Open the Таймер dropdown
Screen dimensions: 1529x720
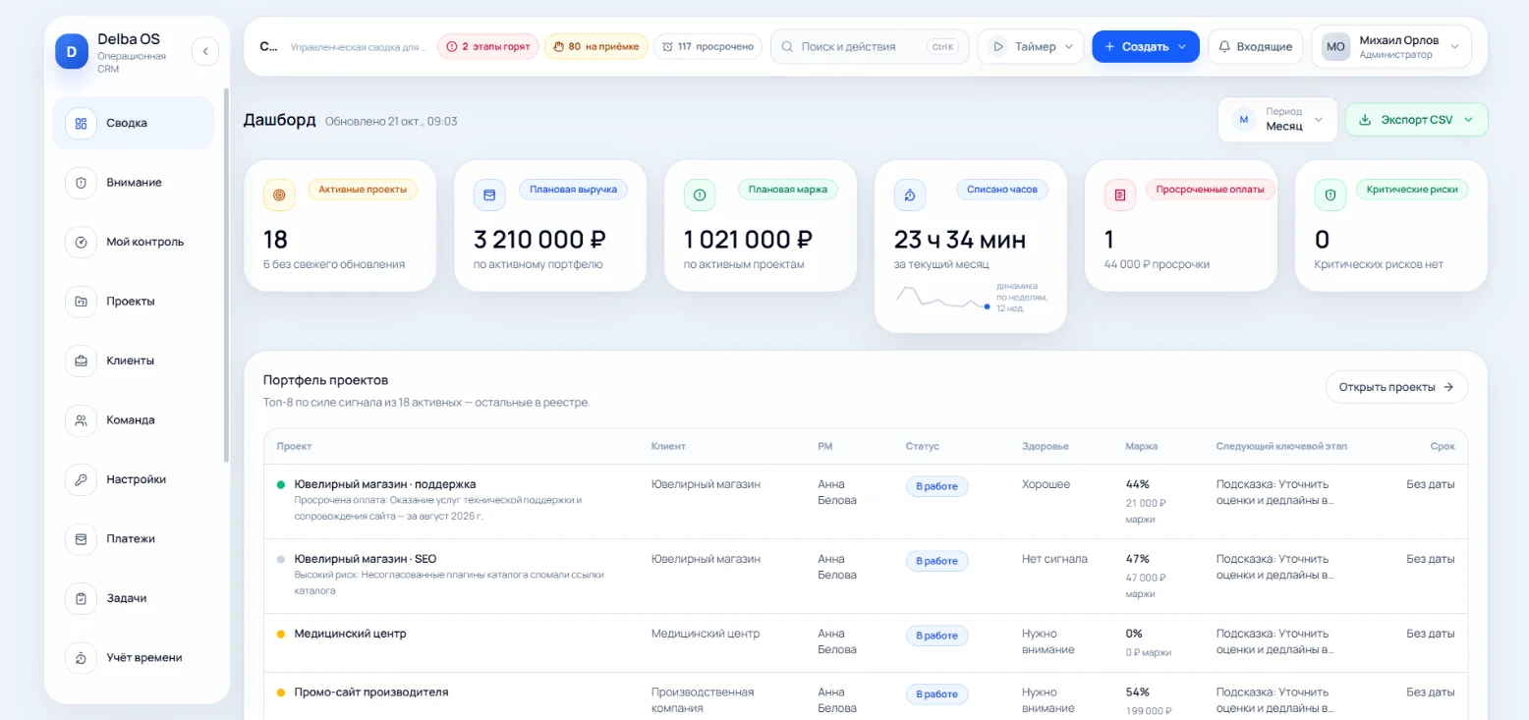pyautogui.click(x=1031, y=46)
